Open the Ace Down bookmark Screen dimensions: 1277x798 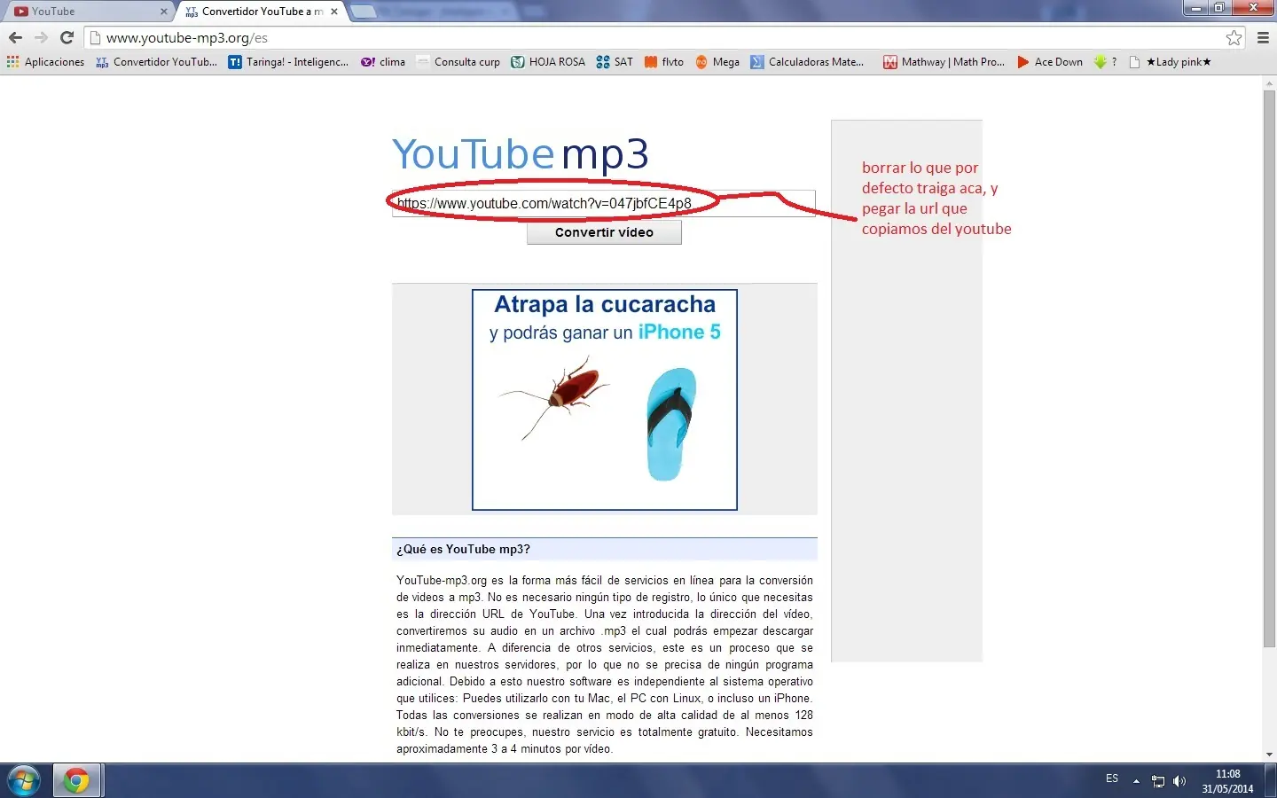[x=1050, y=62]
